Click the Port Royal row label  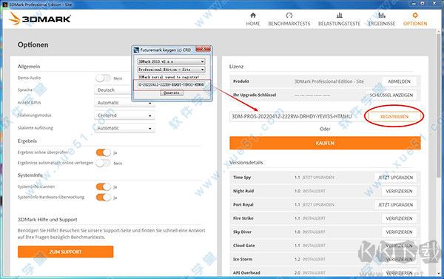pos(243,204)
